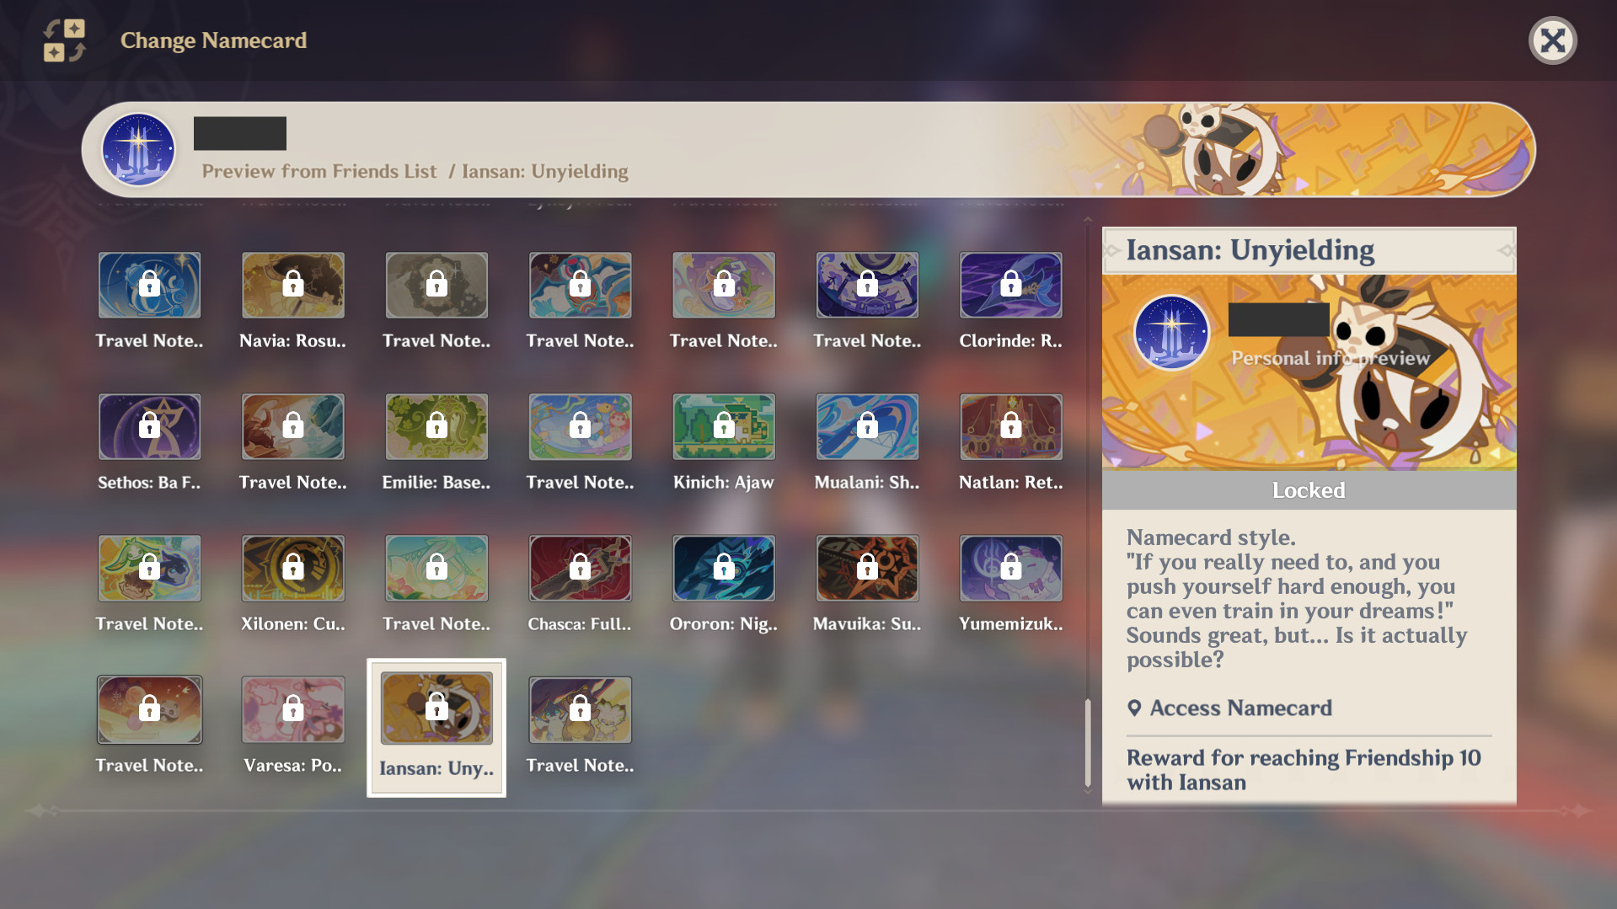Click the Change Namecard header icon
Screen dimensions: 1617x909
coord(65,40)
